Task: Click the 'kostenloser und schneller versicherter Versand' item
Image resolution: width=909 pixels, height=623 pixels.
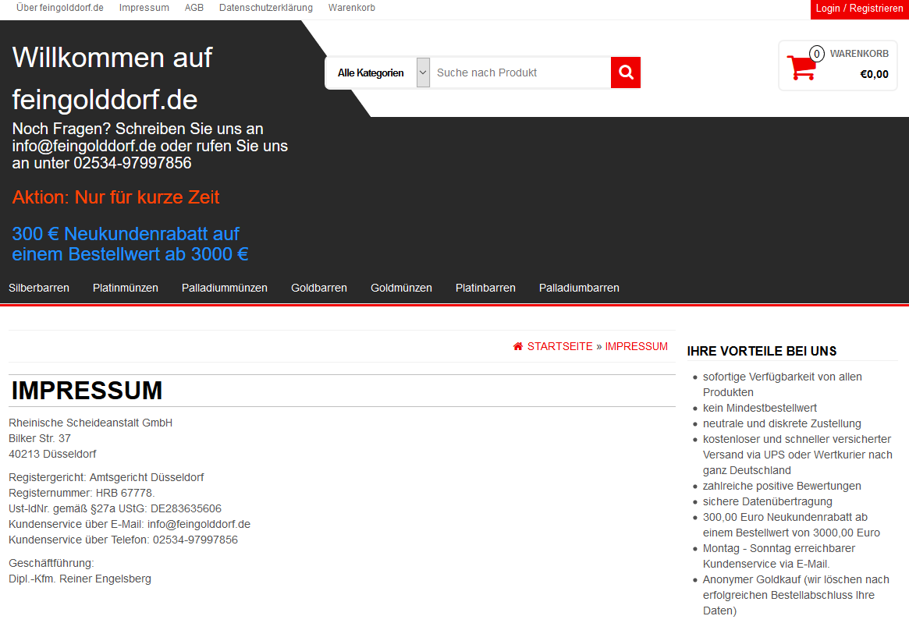Action: (797, 455)
